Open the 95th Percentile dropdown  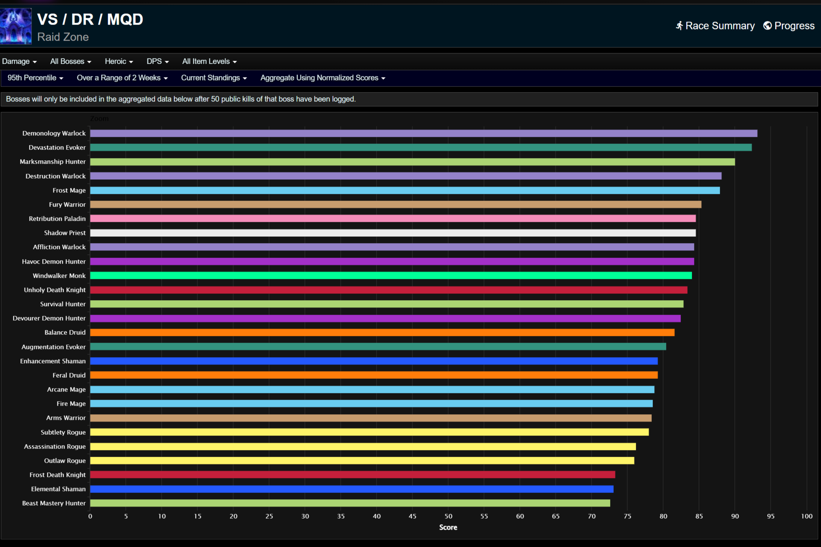click(x=35, y=78)
